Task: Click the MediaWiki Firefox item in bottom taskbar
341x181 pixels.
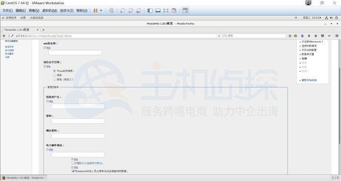Action: tap(24, 178)
